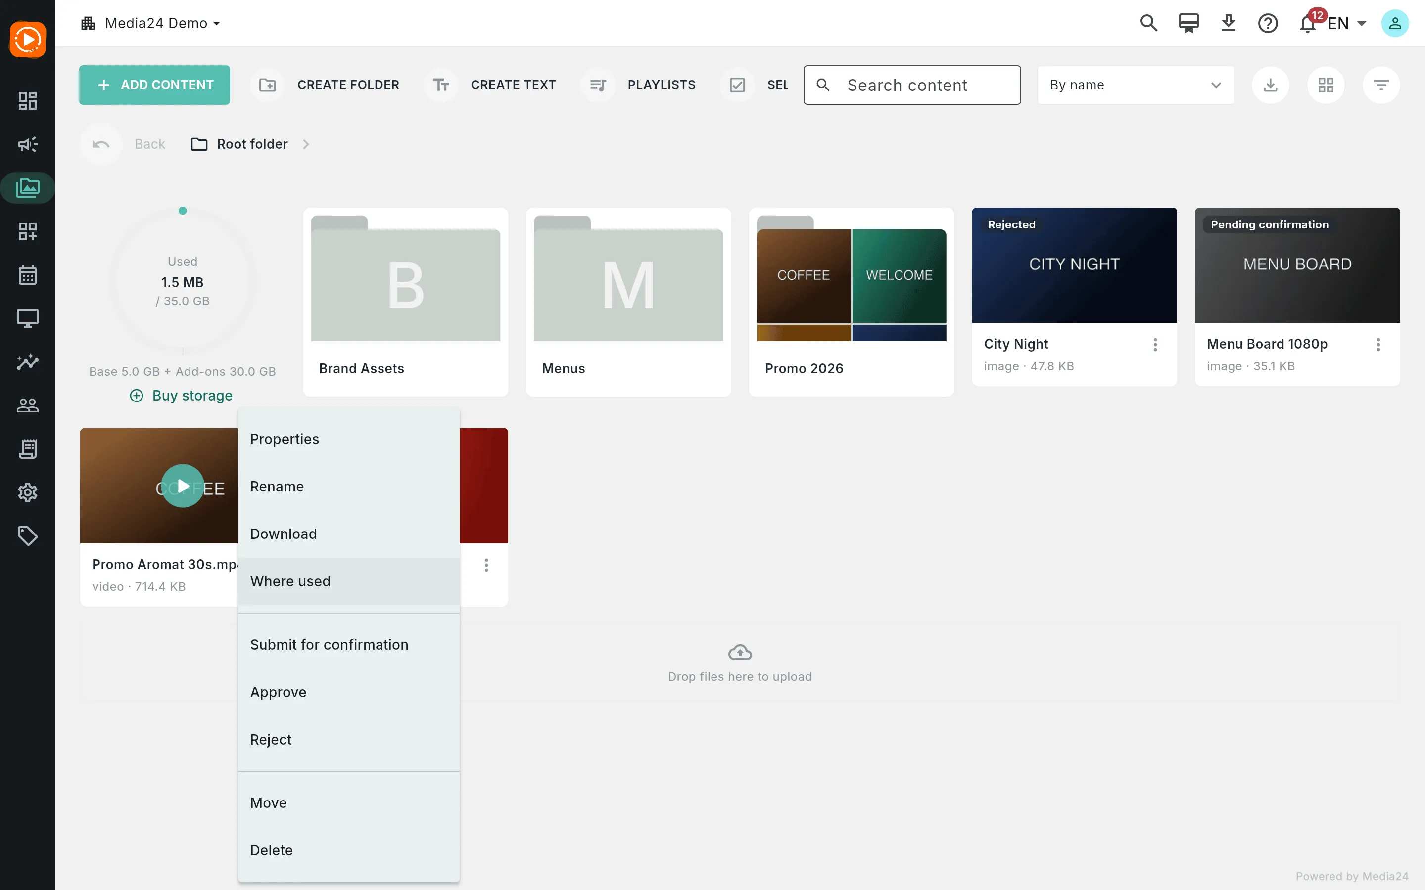
Task: Focus the Search content field
Action: pos(912,85)
